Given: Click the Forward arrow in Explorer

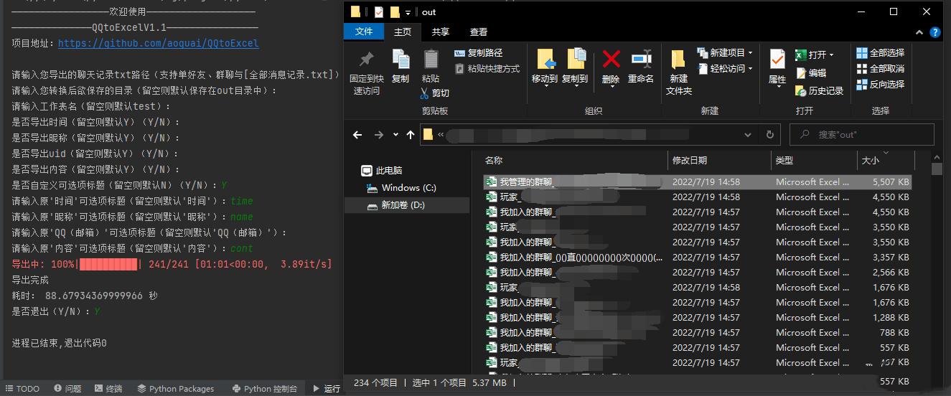Looking at the screenshot, I should point(379,134).
